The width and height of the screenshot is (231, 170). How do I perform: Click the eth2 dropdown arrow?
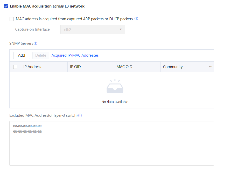(x=121, y=29)
